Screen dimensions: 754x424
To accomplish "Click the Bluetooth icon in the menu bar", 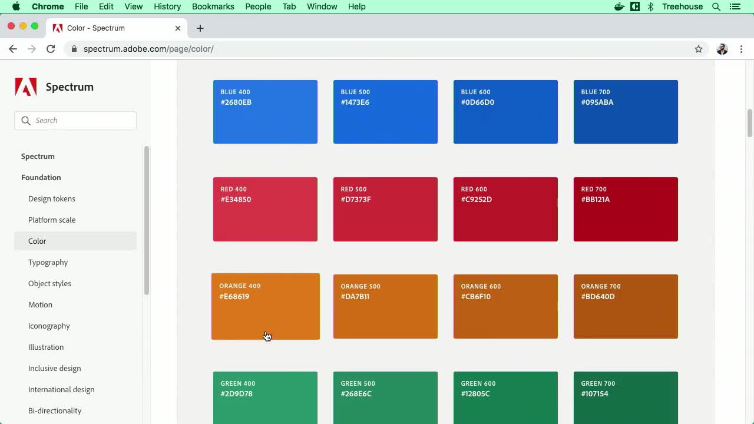I will tap(651, 6).
